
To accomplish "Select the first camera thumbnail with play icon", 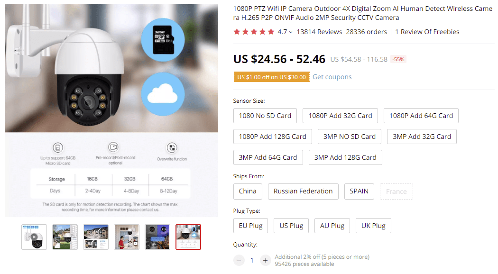I will point(34,237).
